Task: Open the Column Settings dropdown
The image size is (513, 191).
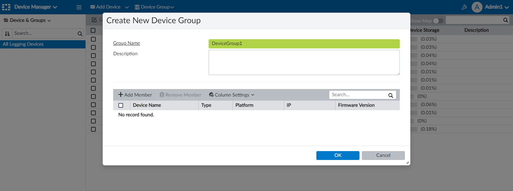Action: 232,95
